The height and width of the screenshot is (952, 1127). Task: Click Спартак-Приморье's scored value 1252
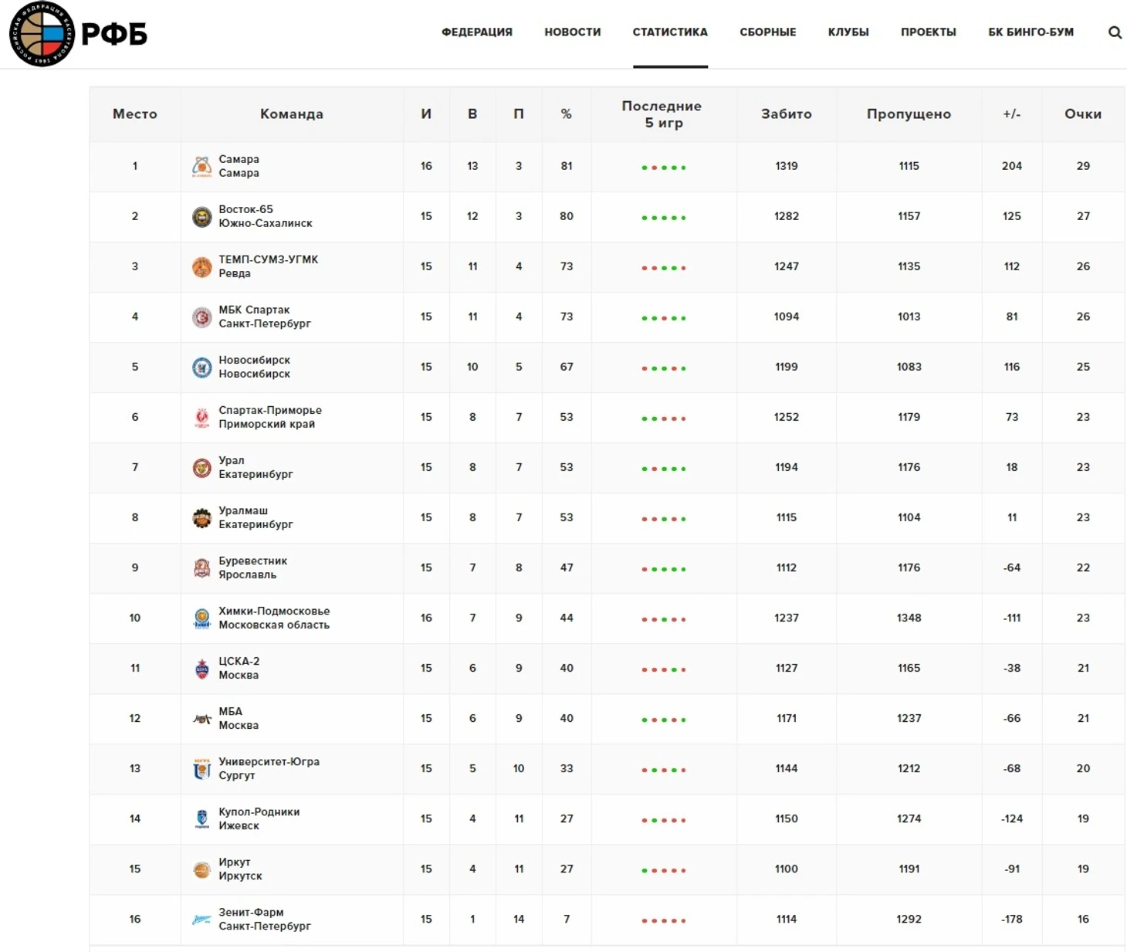[787, 417]
